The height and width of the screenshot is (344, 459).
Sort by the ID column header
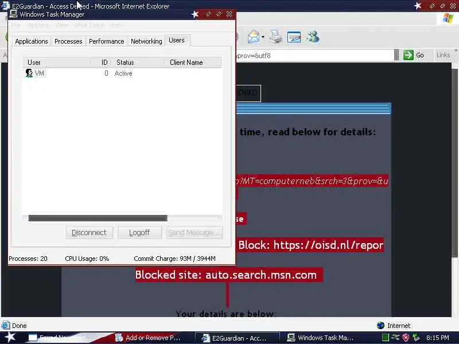[x=101, y=62]
